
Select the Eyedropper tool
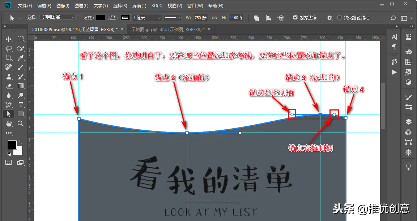(x=21, y=58)
